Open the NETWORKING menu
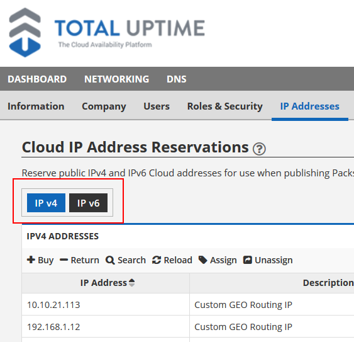This screenshot has width=354, height=342. click(x=117, y=79)
